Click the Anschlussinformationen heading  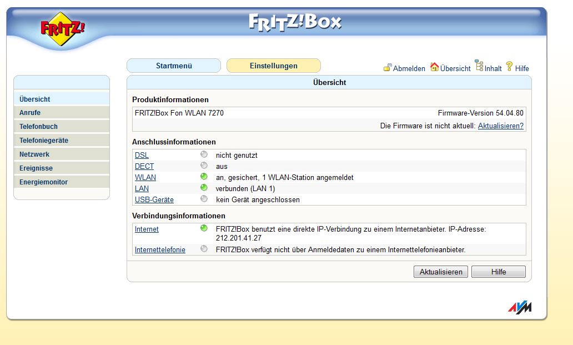click(174, 142)
